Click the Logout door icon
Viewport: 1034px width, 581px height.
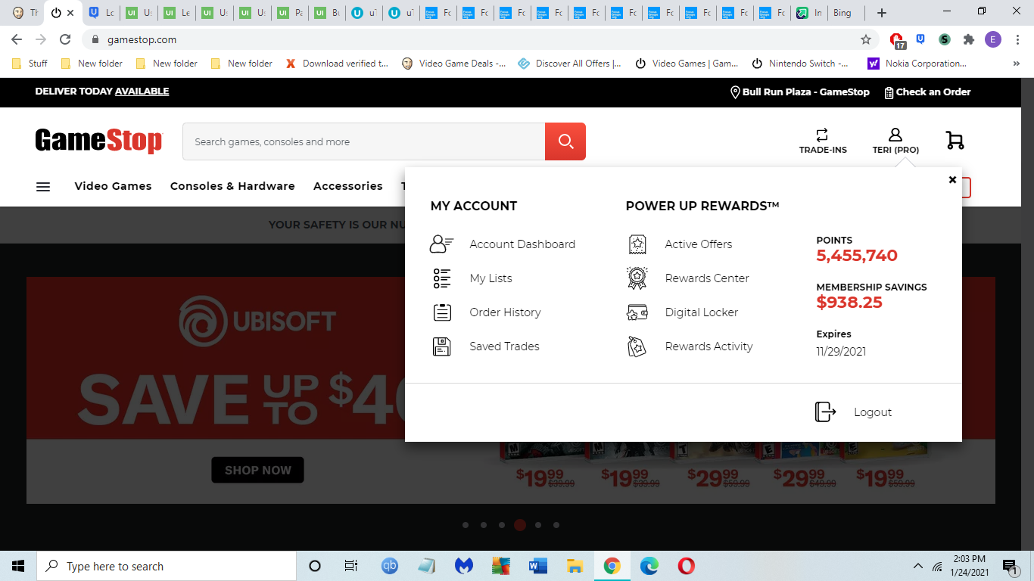[826, 412]
